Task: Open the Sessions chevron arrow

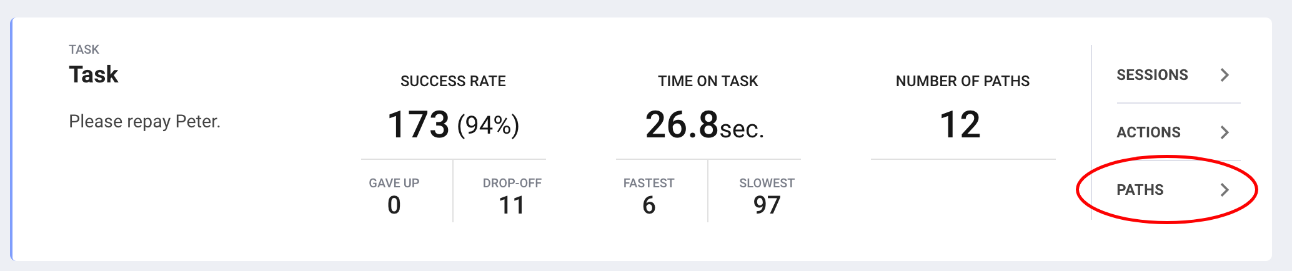Action: (x=1225, y=75)
